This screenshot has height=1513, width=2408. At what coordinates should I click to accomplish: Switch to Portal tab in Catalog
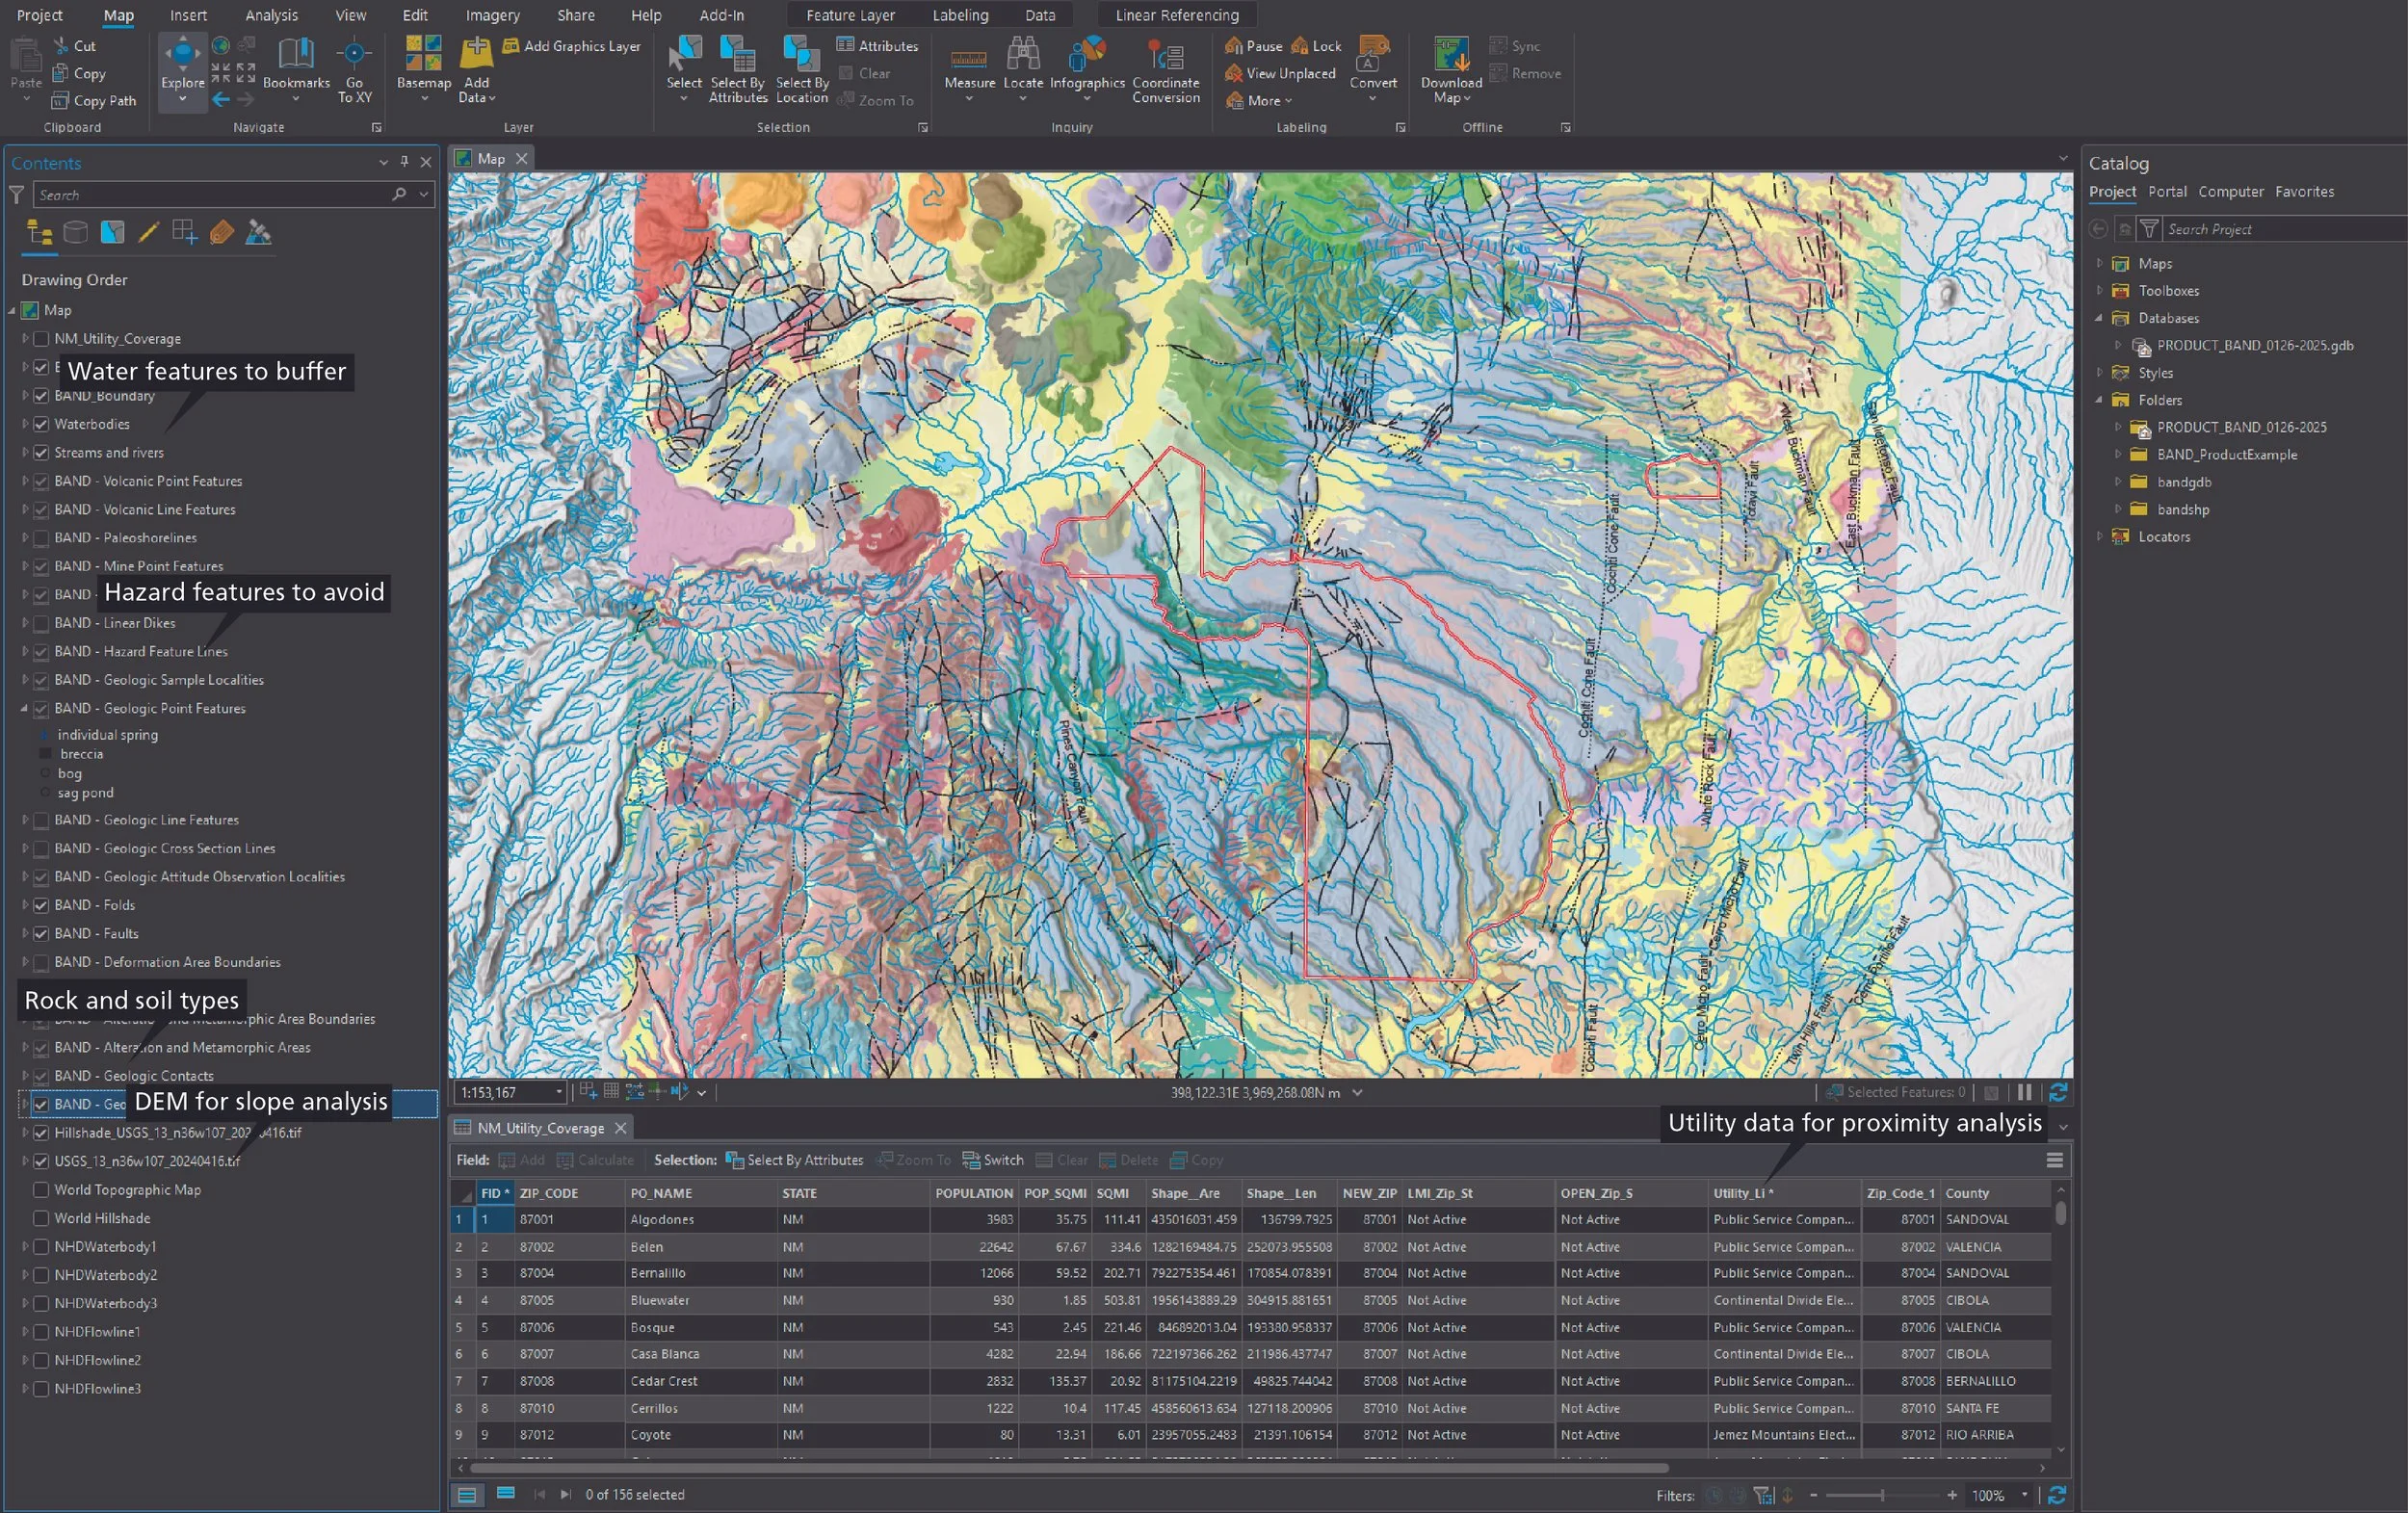pos(2166,191)
